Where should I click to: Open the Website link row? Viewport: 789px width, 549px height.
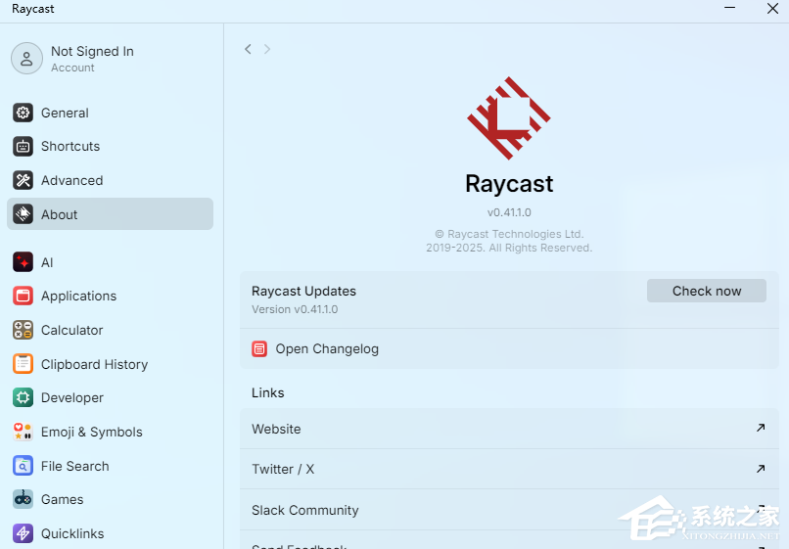point(509,429)
